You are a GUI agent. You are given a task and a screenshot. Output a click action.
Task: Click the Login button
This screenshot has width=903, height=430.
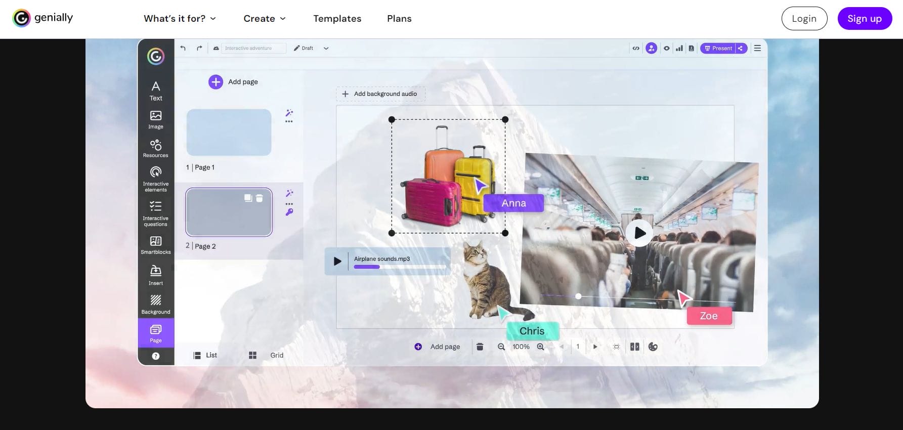click(804, 19)
